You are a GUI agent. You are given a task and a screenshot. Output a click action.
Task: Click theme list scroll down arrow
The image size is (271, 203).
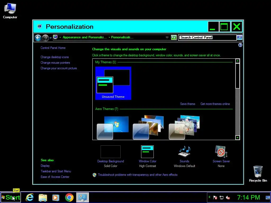pos(237,137)
